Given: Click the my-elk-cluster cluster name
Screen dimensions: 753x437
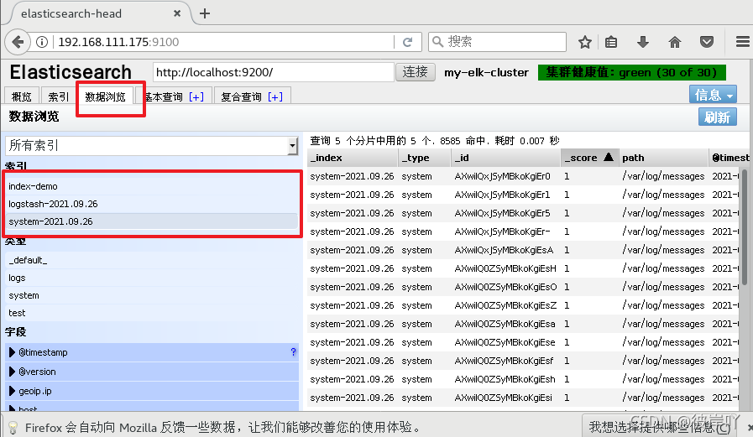Looking at the screenshot, I should click(x=486, y=72).
